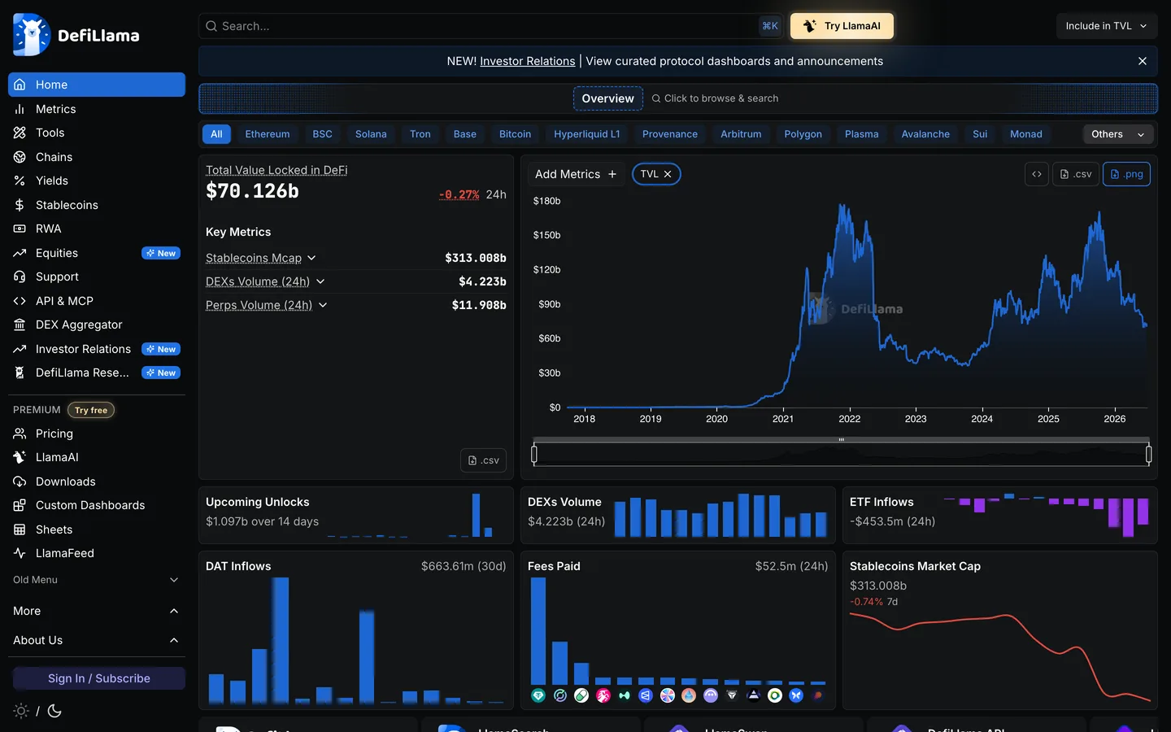Screen dimensions: 1171x732
Task: Switch to dark theme with moon icon
Action: [x=54, y=711]
